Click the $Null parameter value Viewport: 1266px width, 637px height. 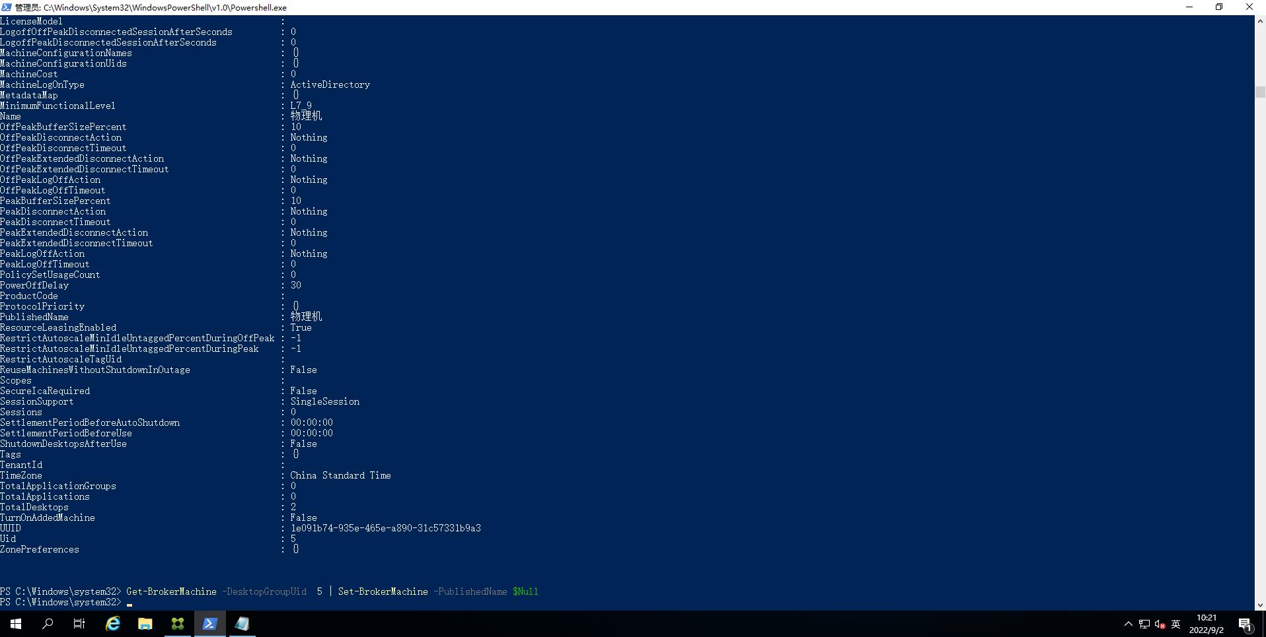pyautogui.click(x=525, y=591)
